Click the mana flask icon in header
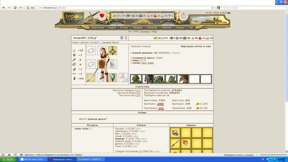The height and width of the screenshot is (162, 288). point(183,16)
